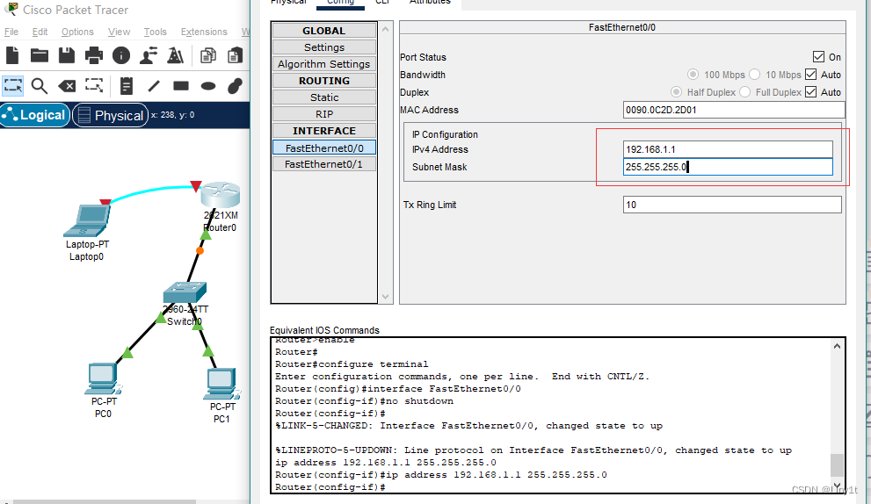Viewport: 871px width, 504px height.
Task: Open the Options menu
Action: pyautogui.click(x=77, y=32)
